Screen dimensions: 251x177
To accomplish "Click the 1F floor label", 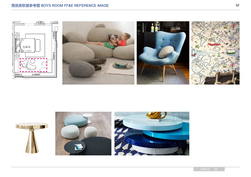I will tap(237, 6).
